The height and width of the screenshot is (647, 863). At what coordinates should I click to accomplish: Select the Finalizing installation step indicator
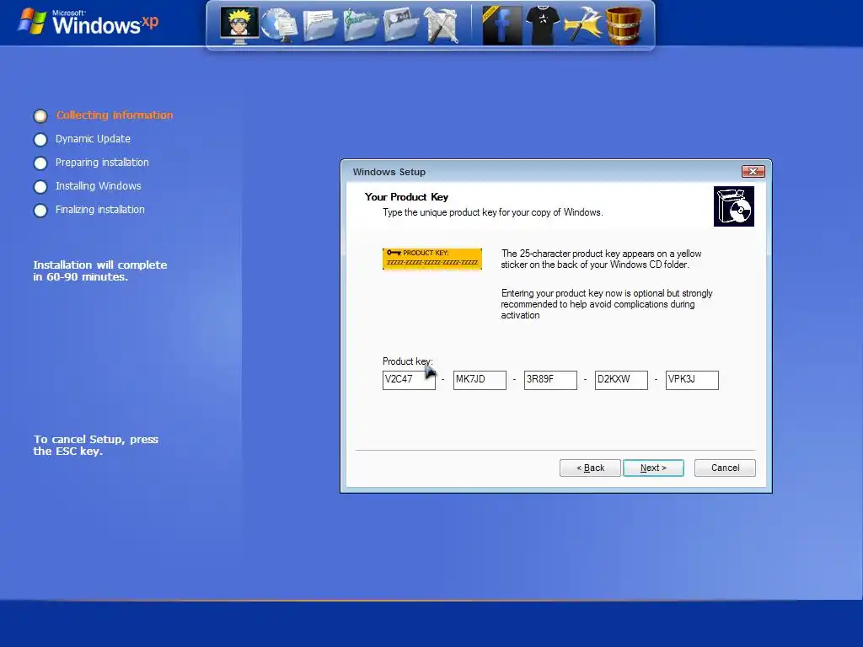pyautogui.click(x=40, y=211)
